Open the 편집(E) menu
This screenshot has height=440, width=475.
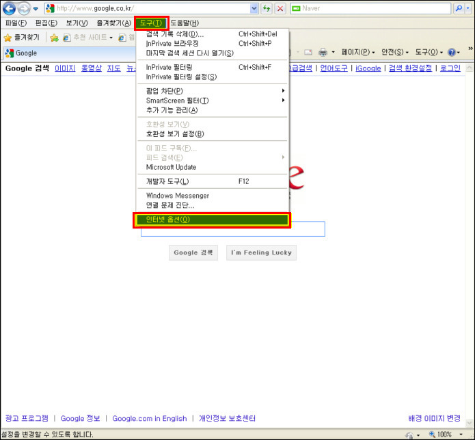pos(46,23)
